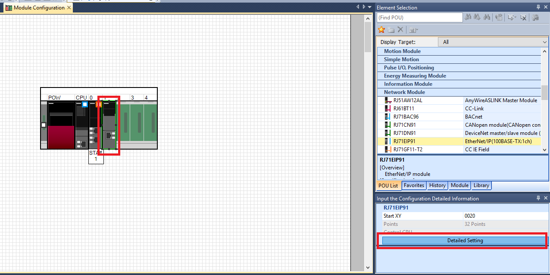The image size is (550, 275).
Task: Toggle pin on Configuration Detailed Information panel
Action: pyautogui.click(x=538, y=198)
